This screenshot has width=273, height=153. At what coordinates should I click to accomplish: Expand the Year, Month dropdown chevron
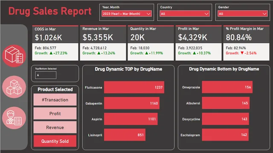point(148,14)
